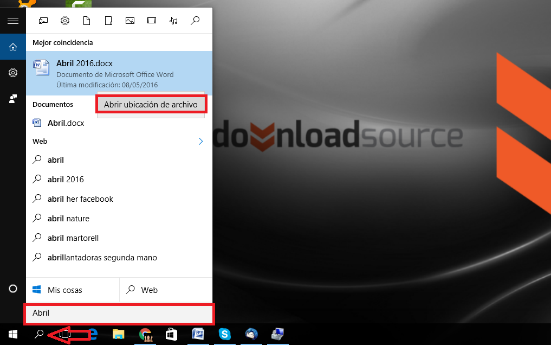The height and width of the screenshot is (345, 551).
Task: Open the computer monitor app in taskbar
Action: point(277,334)
